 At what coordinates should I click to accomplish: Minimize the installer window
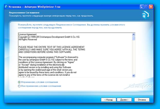tap(142, 7)
